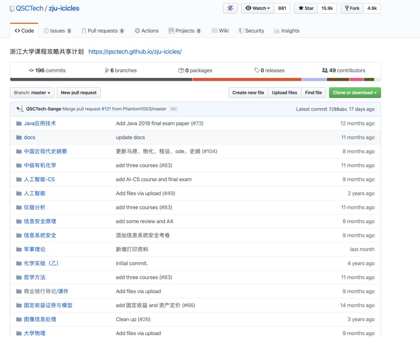Switch to the Code tab

click(24, 31)
